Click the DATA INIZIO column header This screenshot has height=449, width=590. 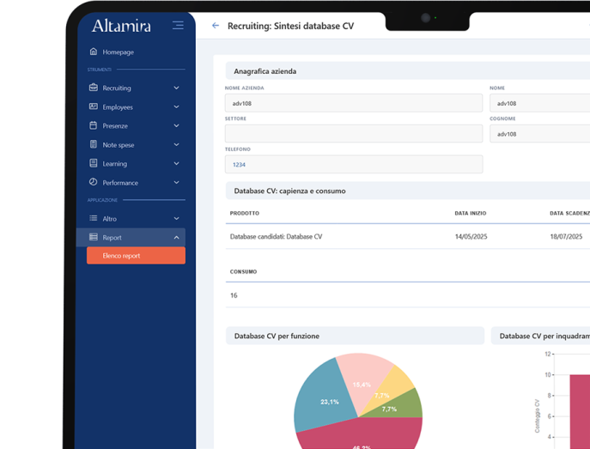471,213
